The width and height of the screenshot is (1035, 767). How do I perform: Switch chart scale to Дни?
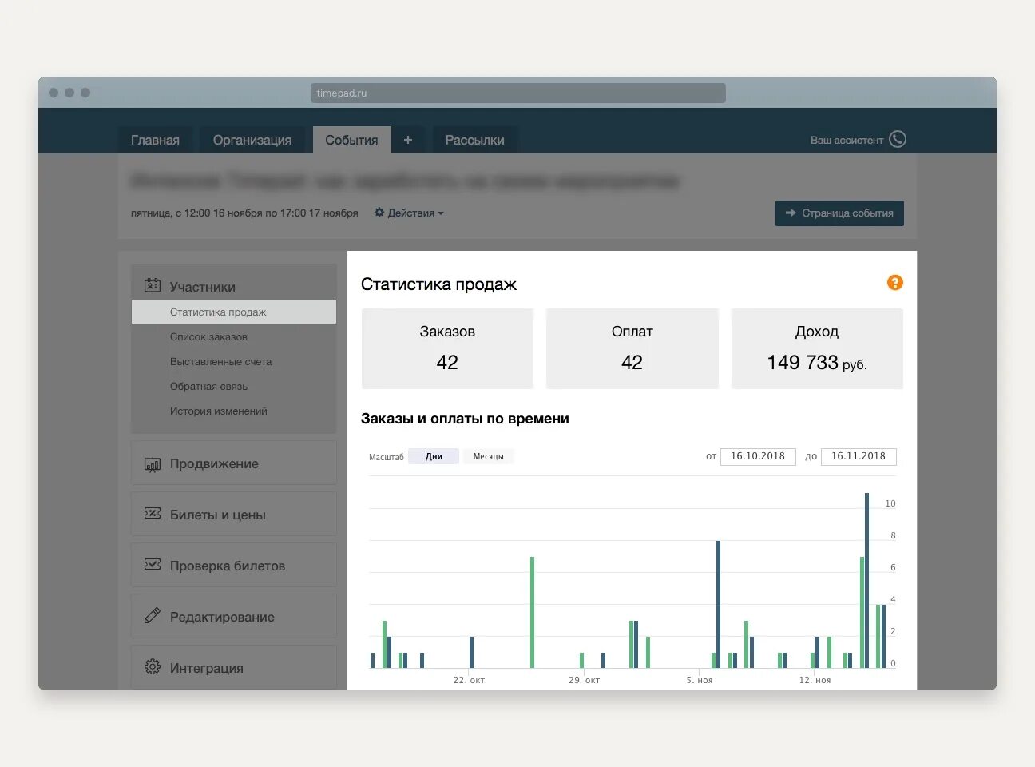coord(434,456)
